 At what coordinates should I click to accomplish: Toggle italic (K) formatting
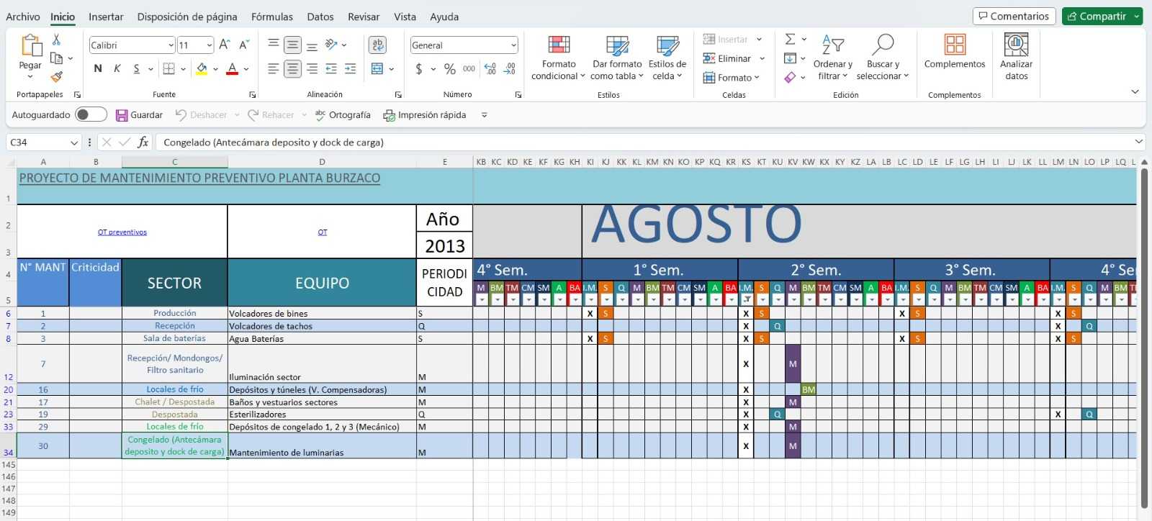[117, 68]
